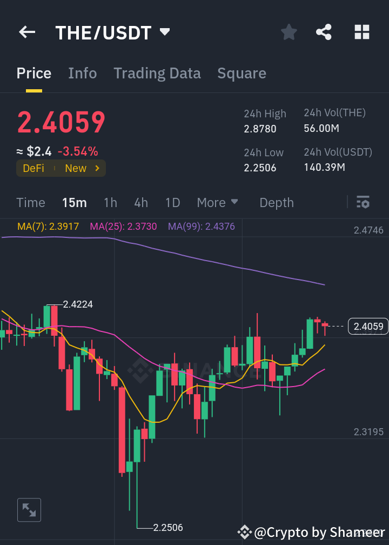
Task: Tap the back arrow to exit chart
Action: 26,32
